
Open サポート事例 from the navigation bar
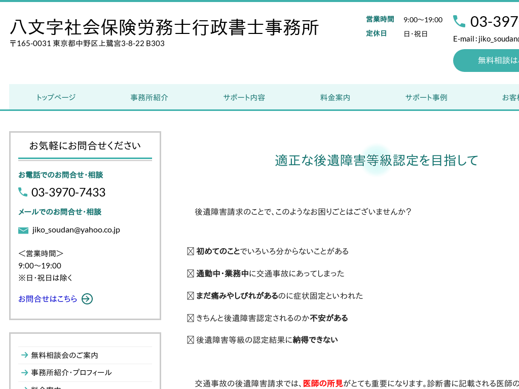coord(426,97)
